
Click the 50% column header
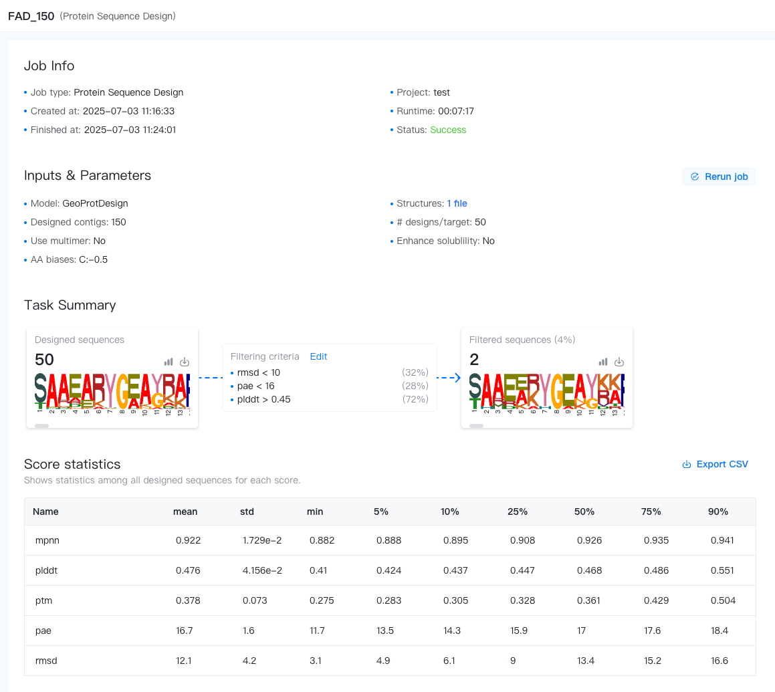click(x=584, y=511)
